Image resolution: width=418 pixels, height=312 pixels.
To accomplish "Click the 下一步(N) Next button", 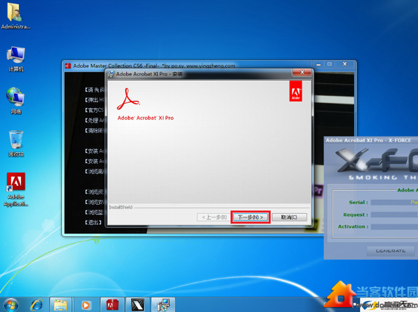I will (249, 217).
